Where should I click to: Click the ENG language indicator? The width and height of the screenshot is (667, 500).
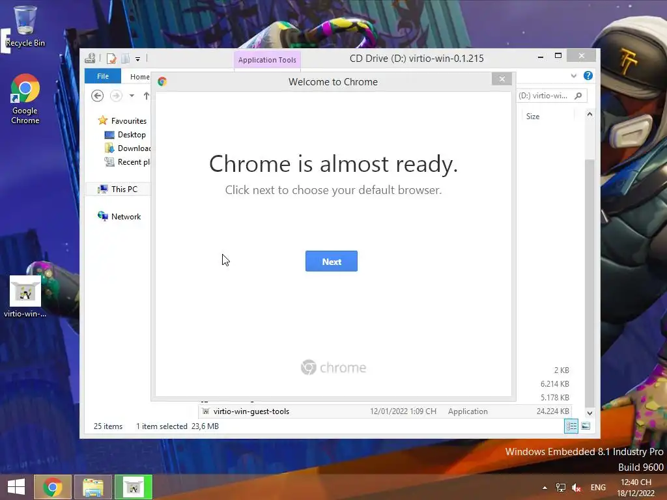click(x=598, y=488)
